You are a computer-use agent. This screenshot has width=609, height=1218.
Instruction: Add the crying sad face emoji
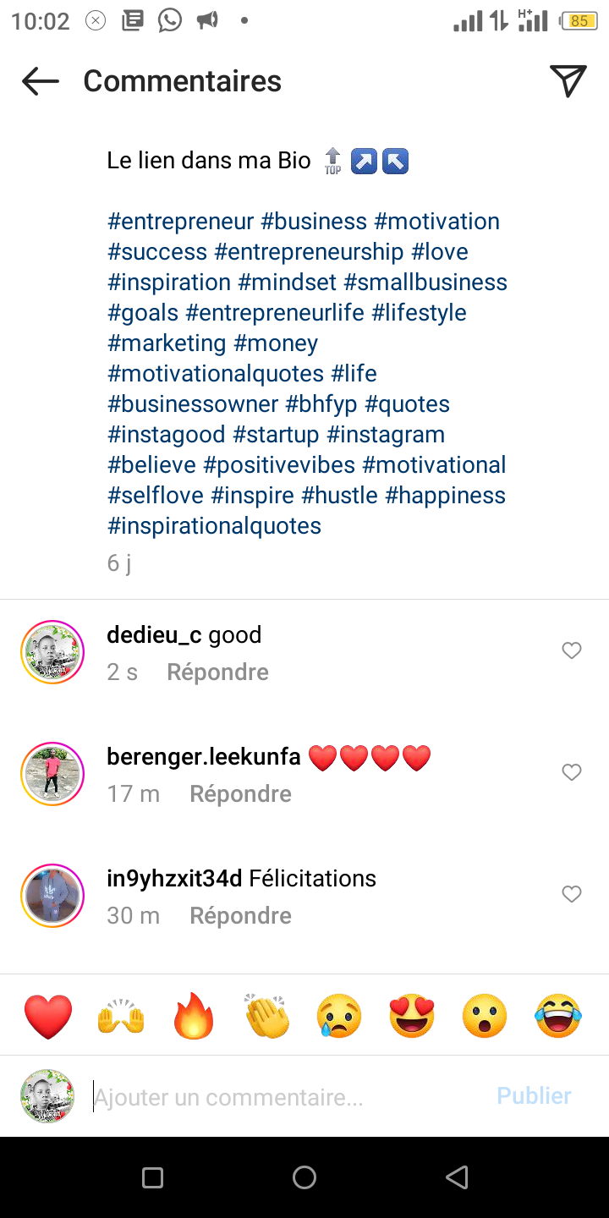(x=339, y=1016)
